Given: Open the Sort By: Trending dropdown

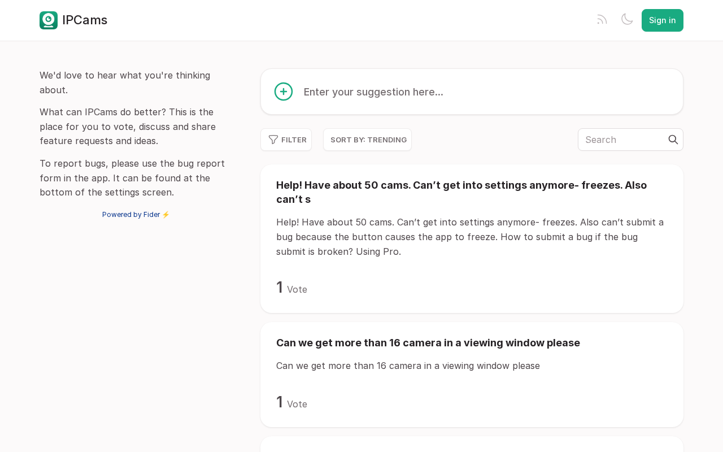Looking at the screenshot, I should (368, 140).
